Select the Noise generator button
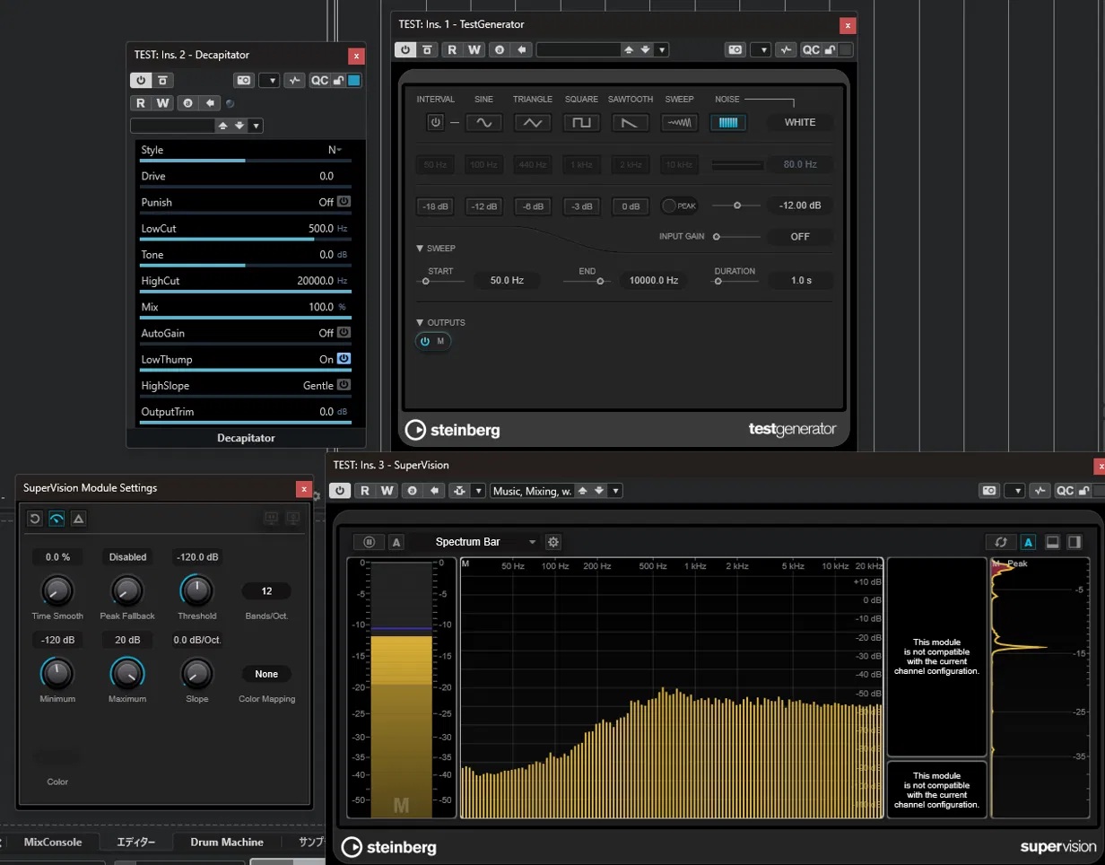This screenshot has width=1105, height=865. (x=728, y=122)
